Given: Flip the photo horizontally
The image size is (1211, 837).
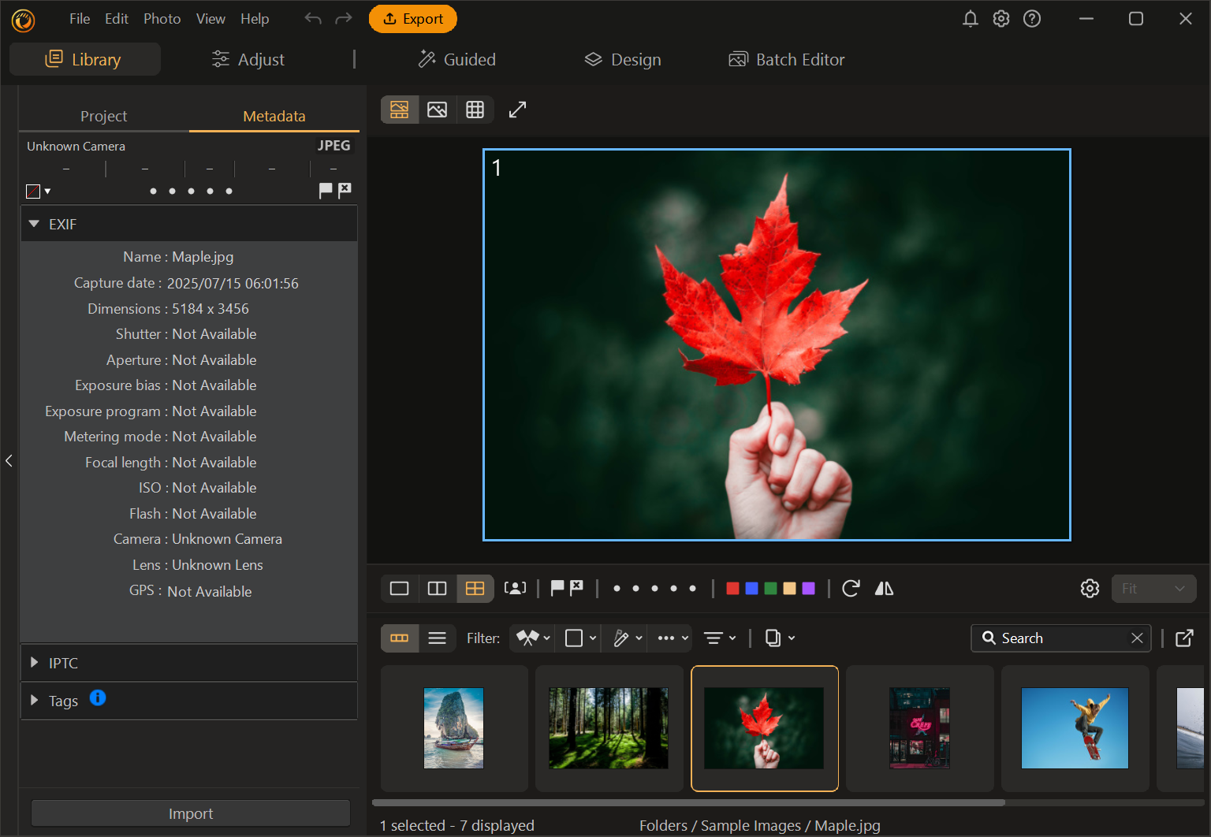Looking at the screenshot, I should tap(884, 589).
